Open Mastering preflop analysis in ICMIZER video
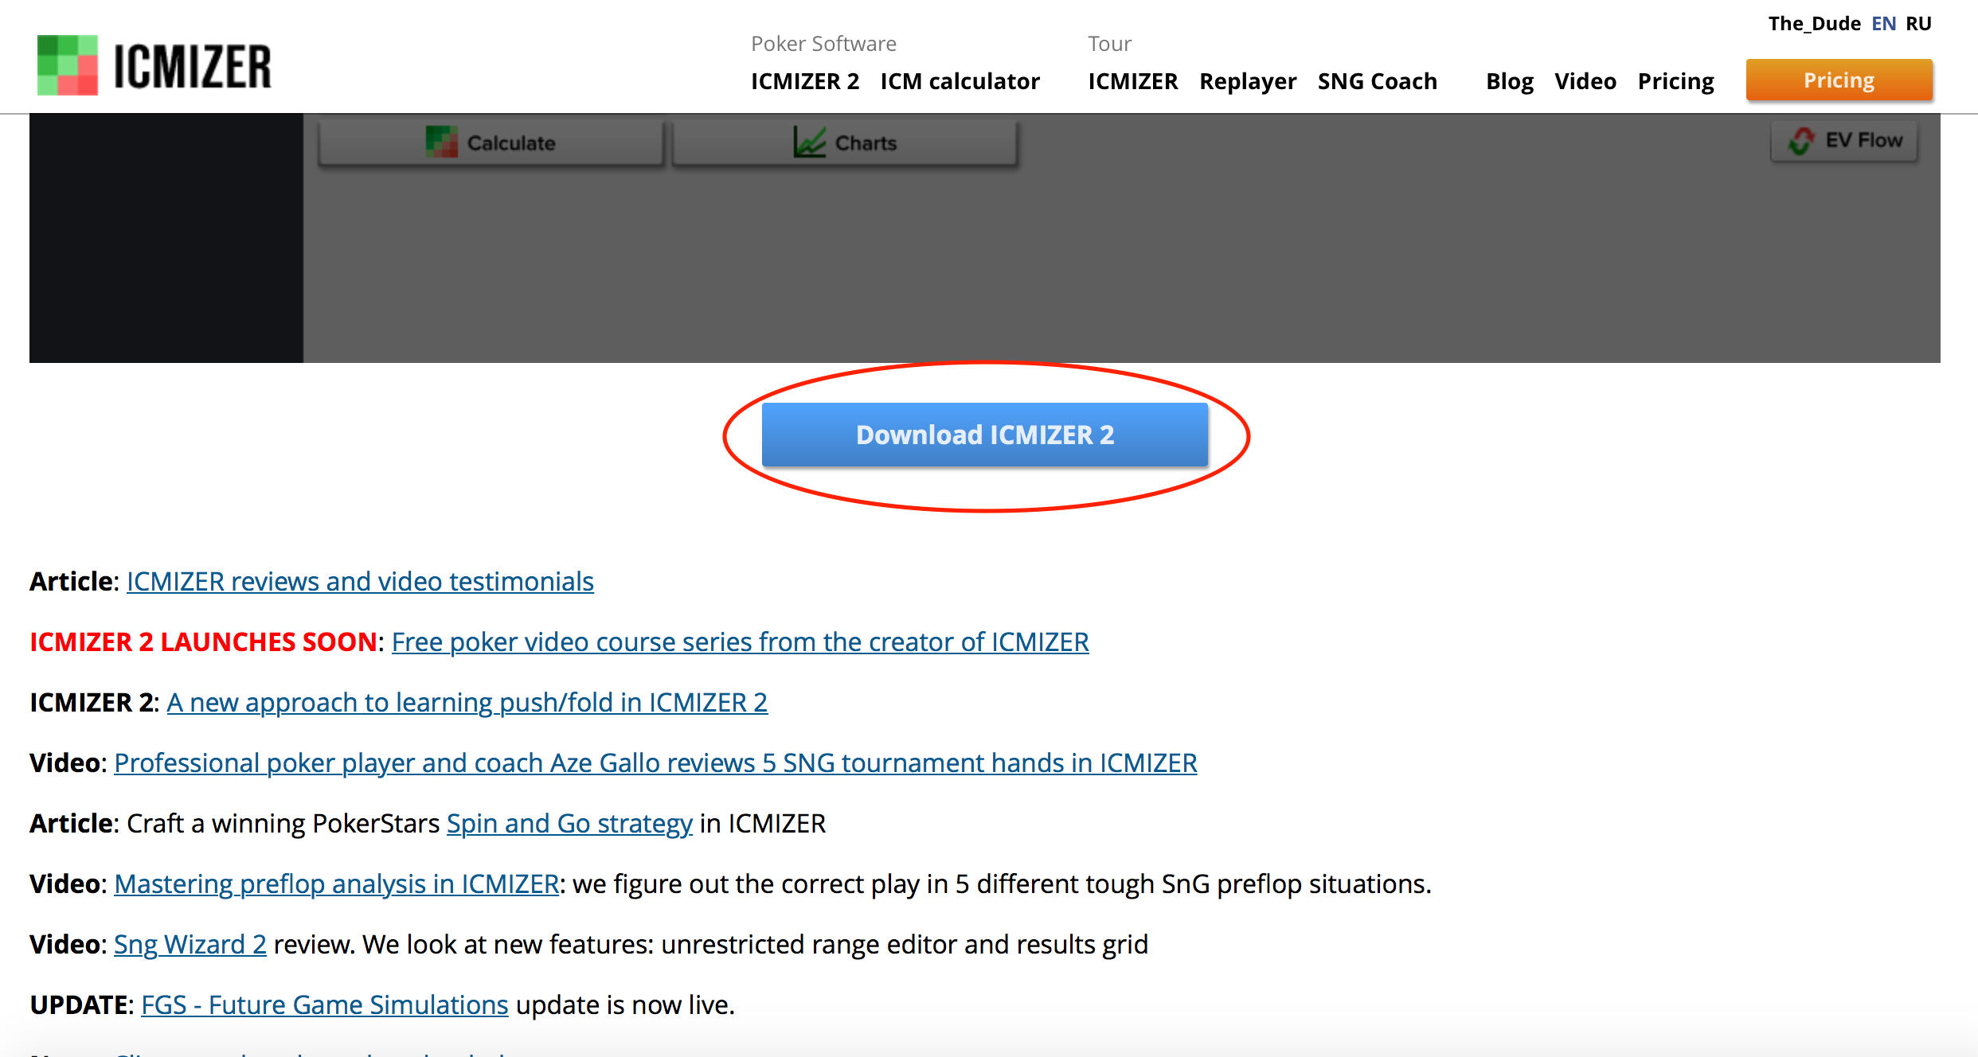Viewport: 1978px width, 1057px height. pos(337,884)
